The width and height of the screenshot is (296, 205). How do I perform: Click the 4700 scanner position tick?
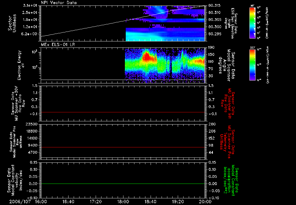(x=32, y=152)
